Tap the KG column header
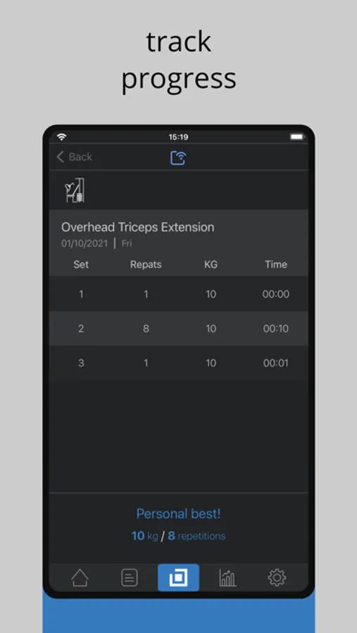357x633 pixels. tap(211, 264)
